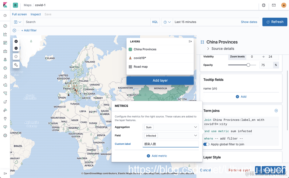Open the D space selector
This screenshot has width=289, height=178.
(x=15, y=5)
